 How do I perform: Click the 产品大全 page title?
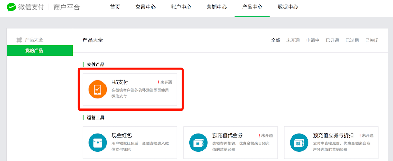(93, 40)
